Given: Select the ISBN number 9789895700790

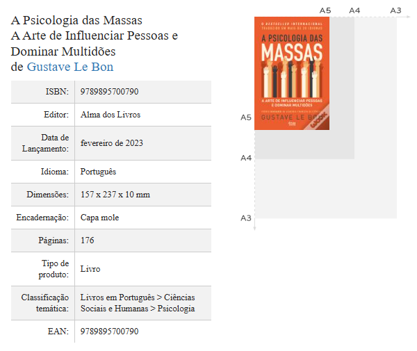Looking at the screenshot, I should [109, 92].
